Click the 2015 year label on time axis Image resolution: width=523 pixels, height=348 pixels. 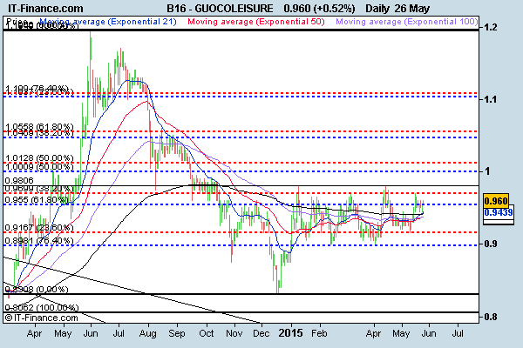click(x=290, y=333)
